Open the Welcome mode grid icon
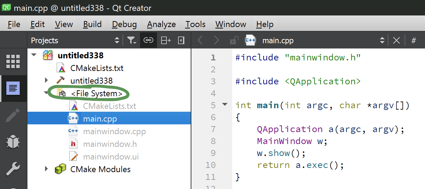Viewport: 425px width, 189px height. coord(13,62)
